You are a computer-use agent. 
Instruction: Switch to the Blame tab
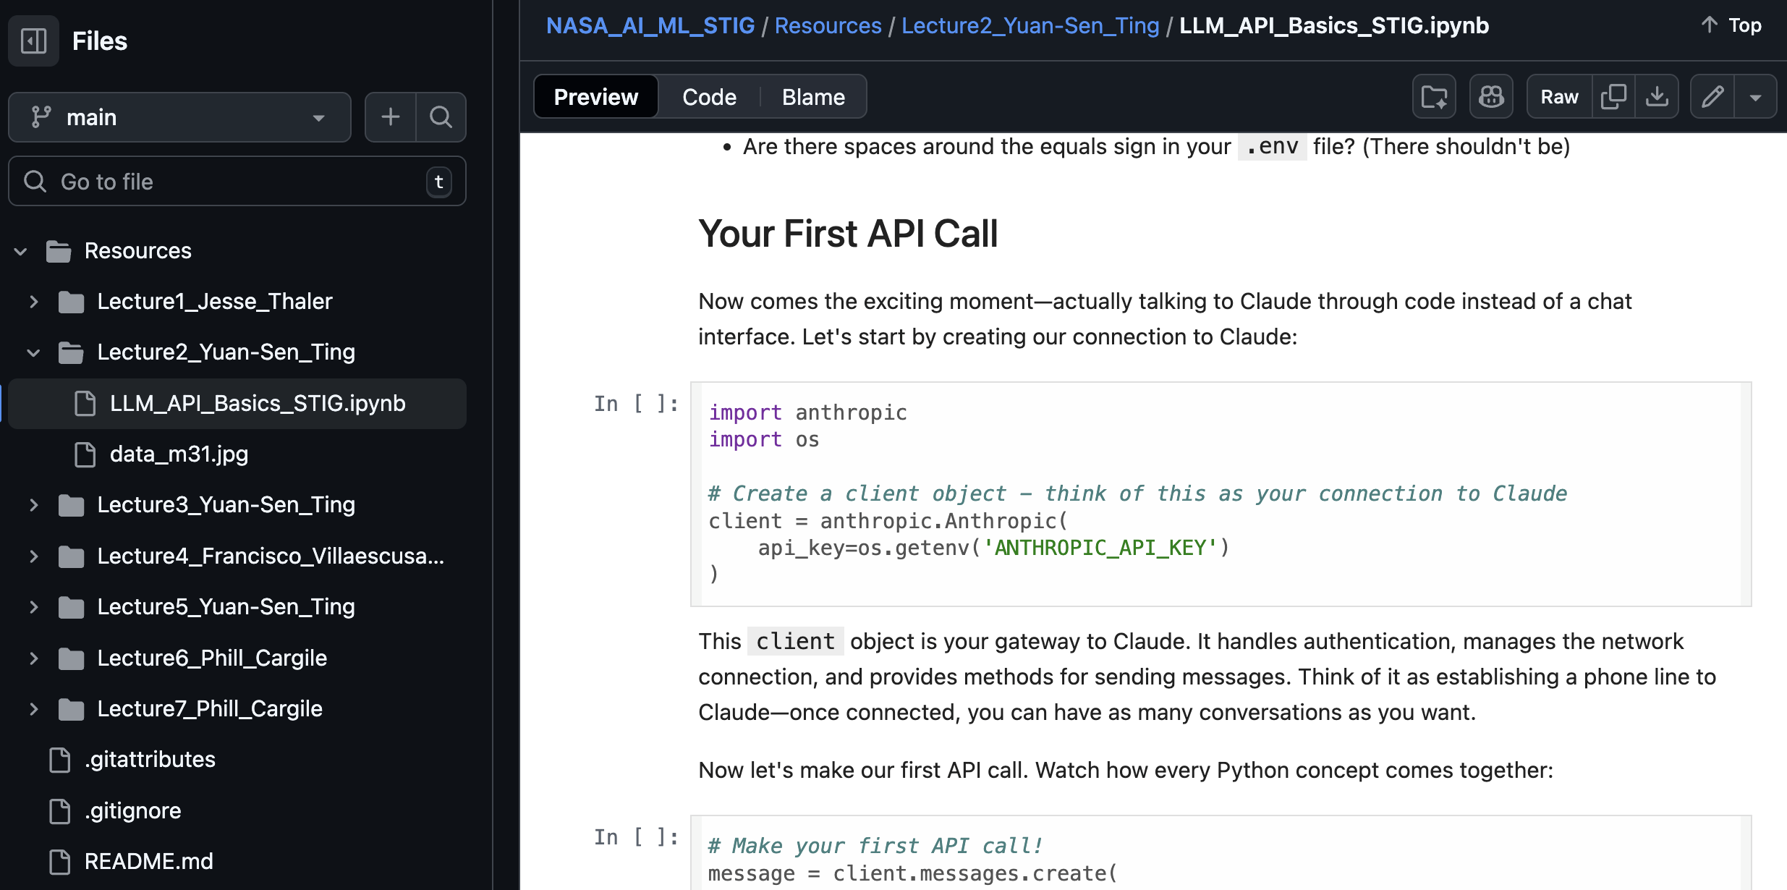(x=813, y=97)
